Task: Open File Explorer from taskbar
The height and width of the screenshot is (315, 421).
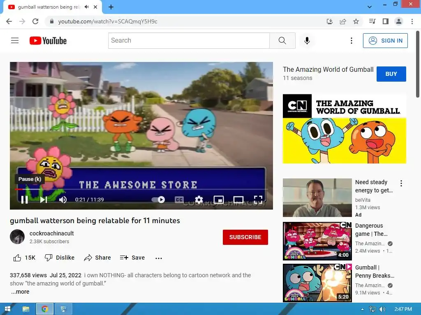Action: click(x=26, y=309)
